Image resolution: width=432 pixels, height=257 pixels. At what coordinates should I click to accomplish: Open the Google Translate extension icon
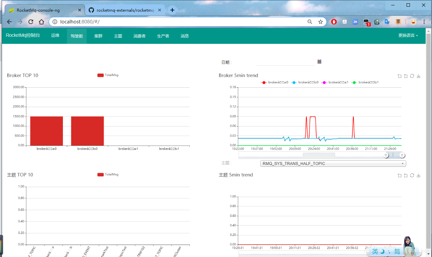tap(387, 22)
